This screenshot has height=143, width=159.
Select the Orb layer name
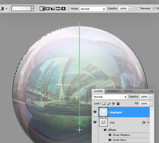click(112, 123)
